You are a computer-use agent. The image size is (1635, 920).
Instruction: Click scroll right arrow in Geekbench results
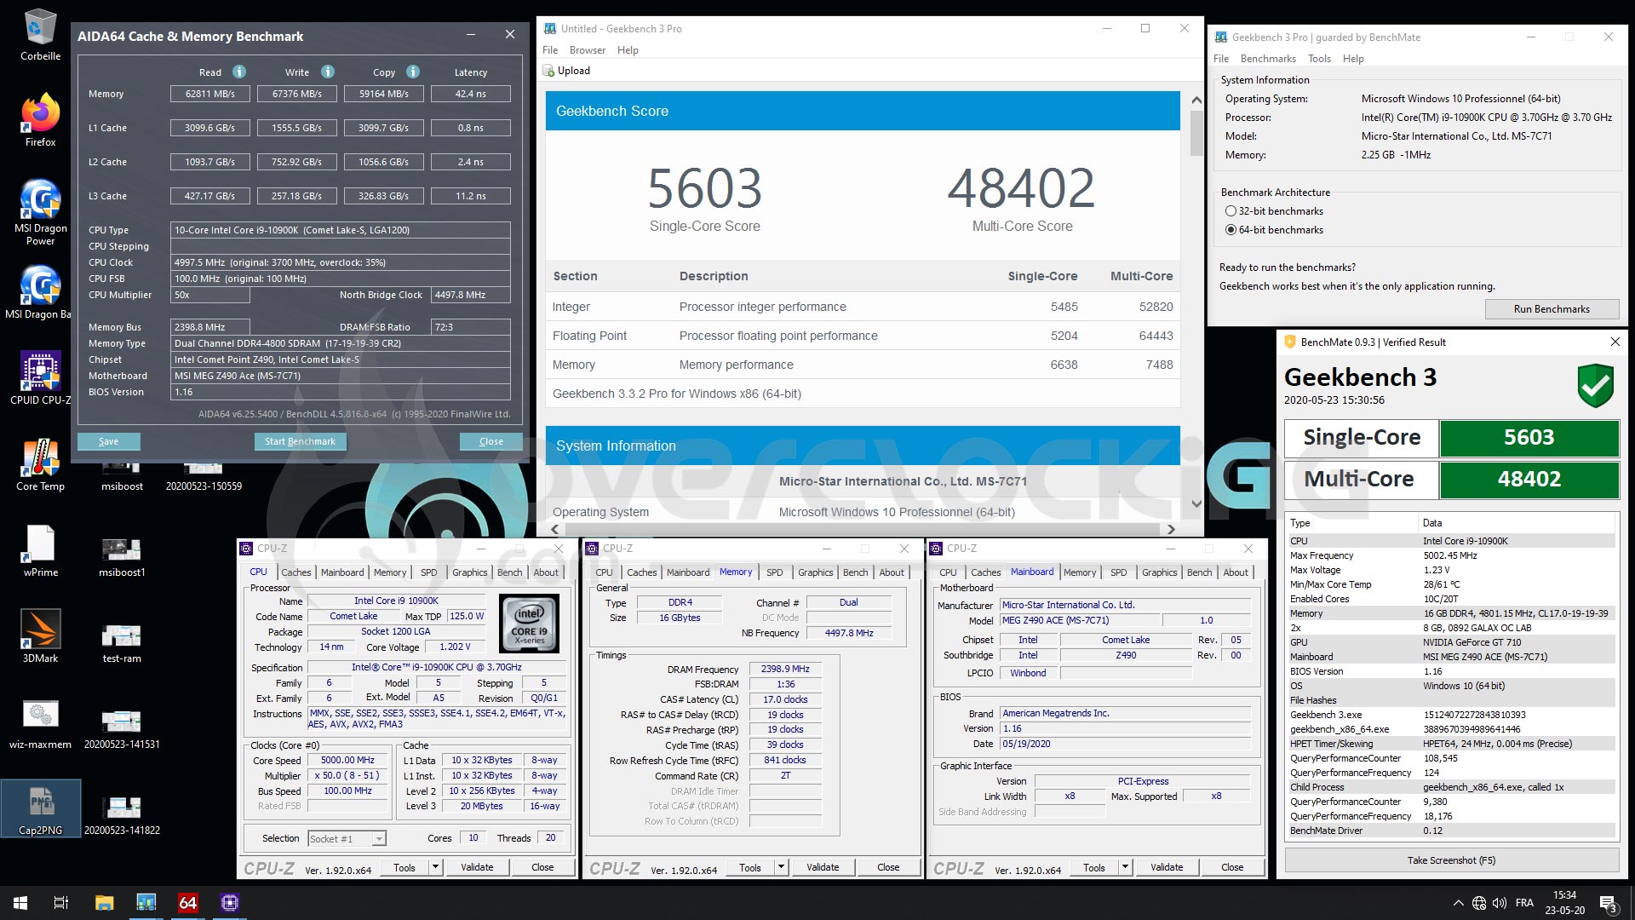click(x=1171, y=529)
